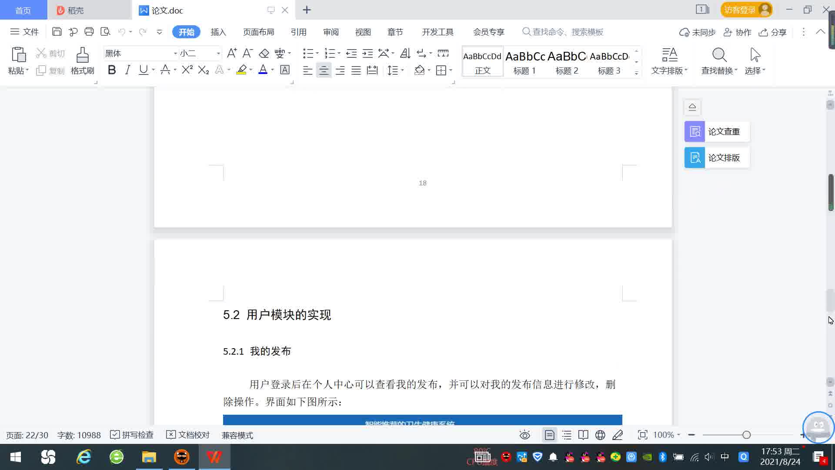Click the character border A icon
Screen dimensions: 835x470
tap(285, 70)
